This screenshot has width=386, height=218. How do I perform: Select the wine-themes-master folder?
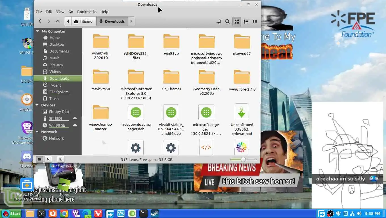click(101, 118)
